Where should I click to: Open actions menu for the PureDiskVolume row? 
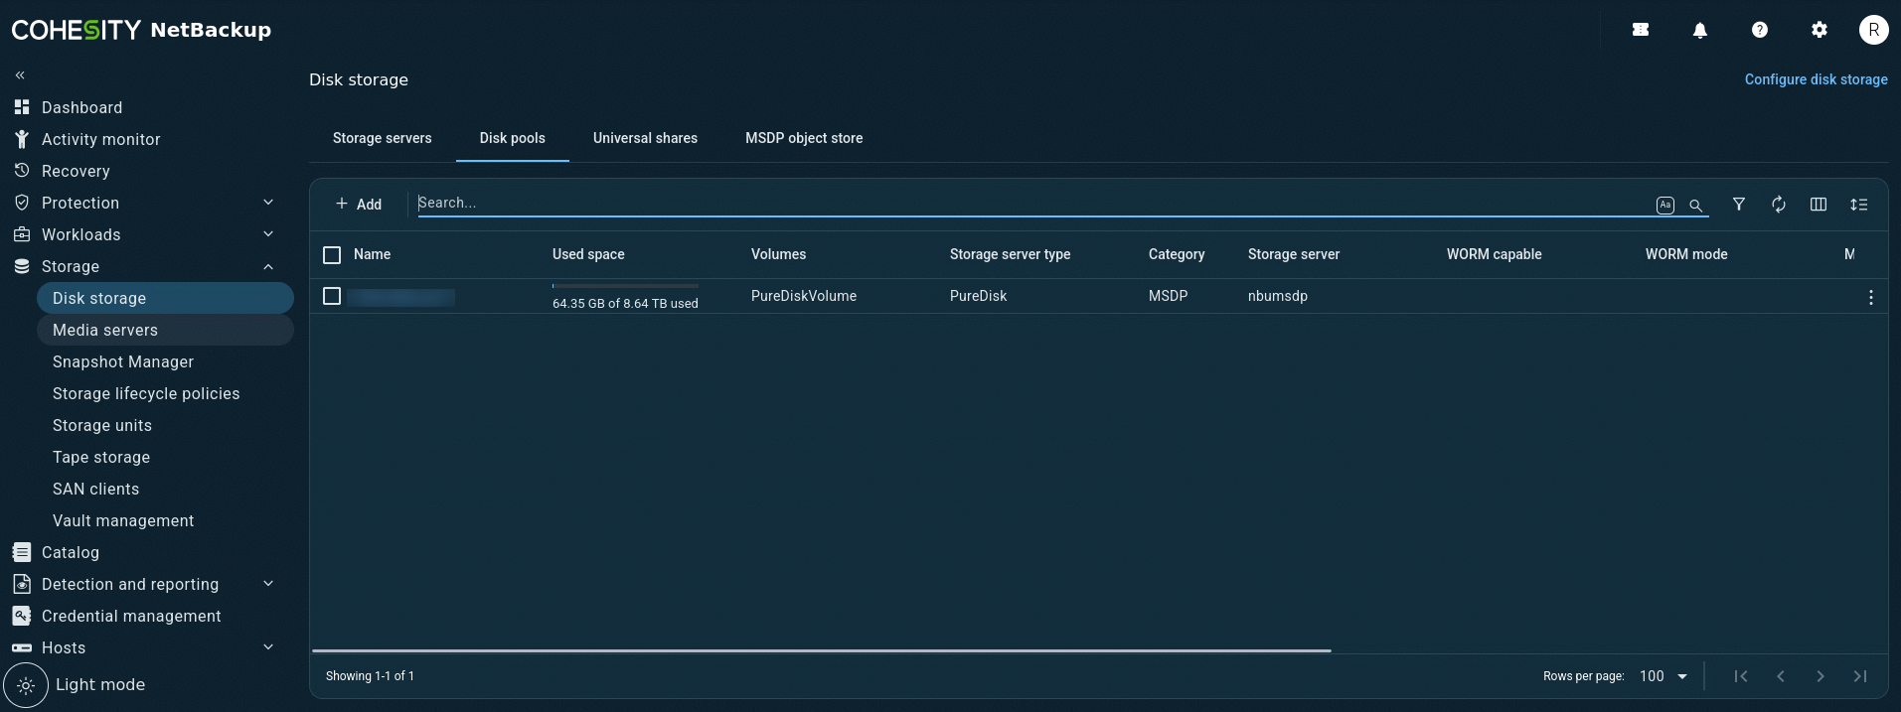click(x=1871, y=297)
